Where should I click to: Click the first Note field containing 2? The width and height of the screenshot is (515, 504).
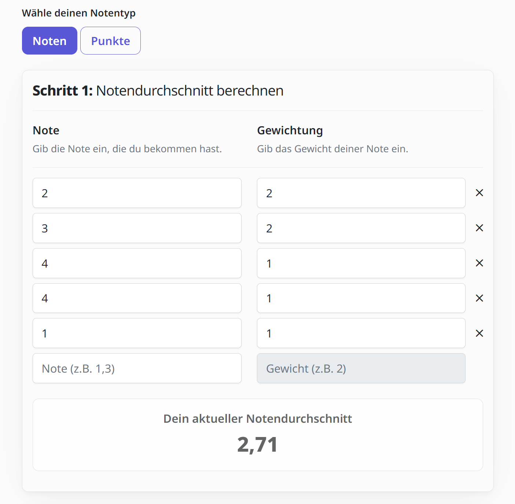click(x=137, y=193)
